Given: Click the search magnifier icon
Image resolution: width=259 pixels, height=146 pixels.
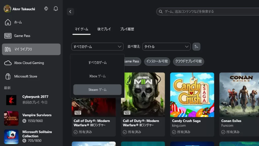Looking at the screenshot, I should click(x=161, y=12).
